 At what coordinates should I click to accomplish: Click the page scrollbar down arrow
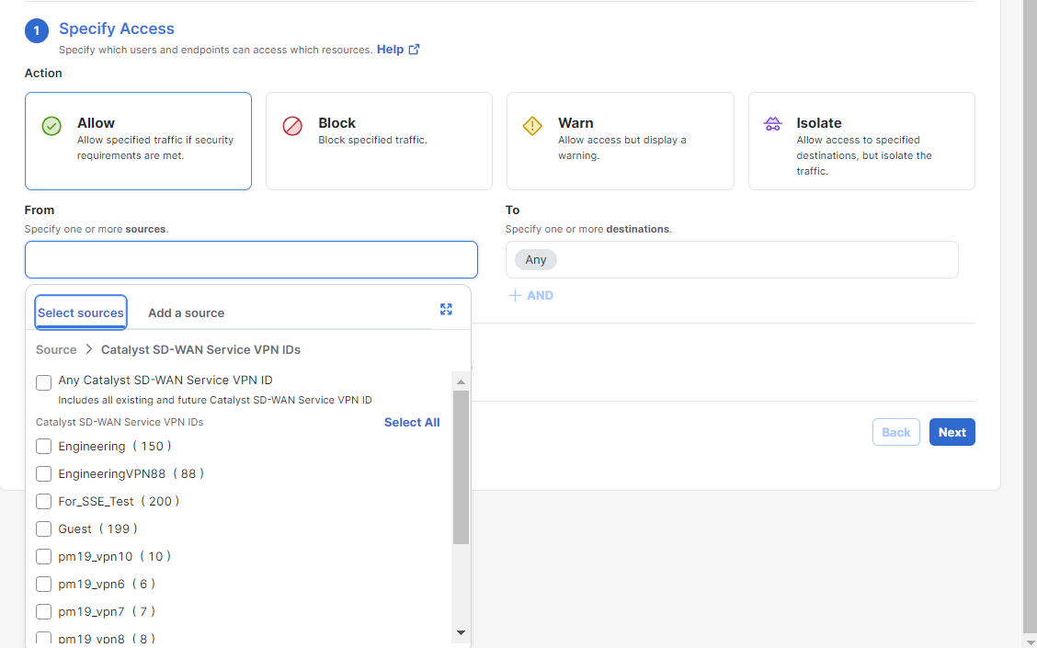pyautogui.click(x=1029, y=642)
